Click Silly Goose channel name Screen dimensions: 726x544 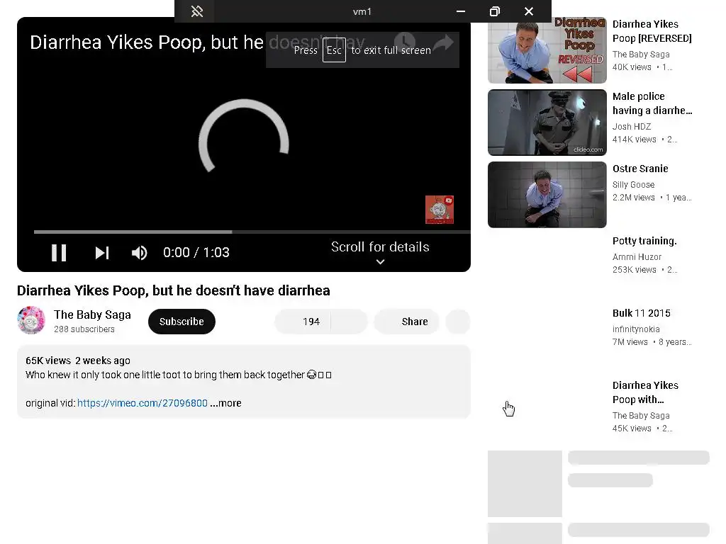coord(633,185)
